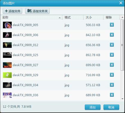Remove deskTX_0909_036 using the blue X

[112, 95]
